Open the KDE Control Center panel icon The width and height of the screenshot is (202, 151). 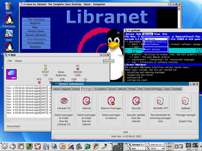(x=29, y=146)
